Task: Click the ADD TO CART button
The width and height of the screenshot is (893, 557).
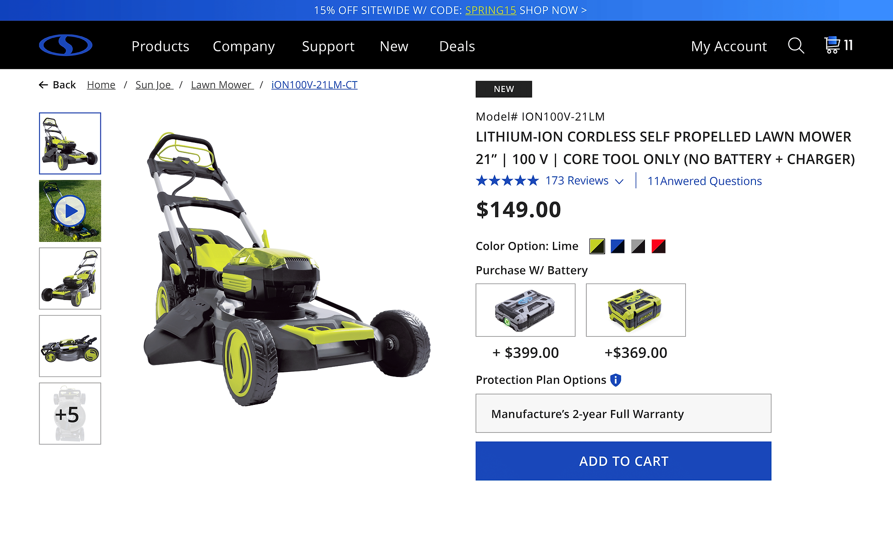Action: [x=623, y=461]
